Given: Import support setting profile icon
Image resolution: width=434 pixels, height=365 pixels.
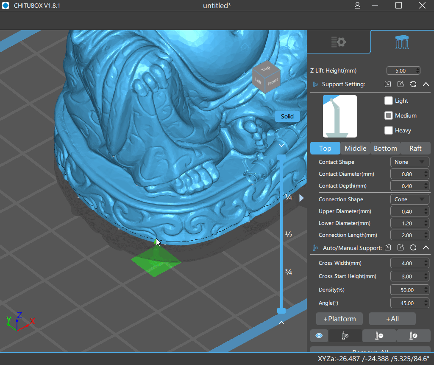Looking at the screenshot, I should point(388,84).
